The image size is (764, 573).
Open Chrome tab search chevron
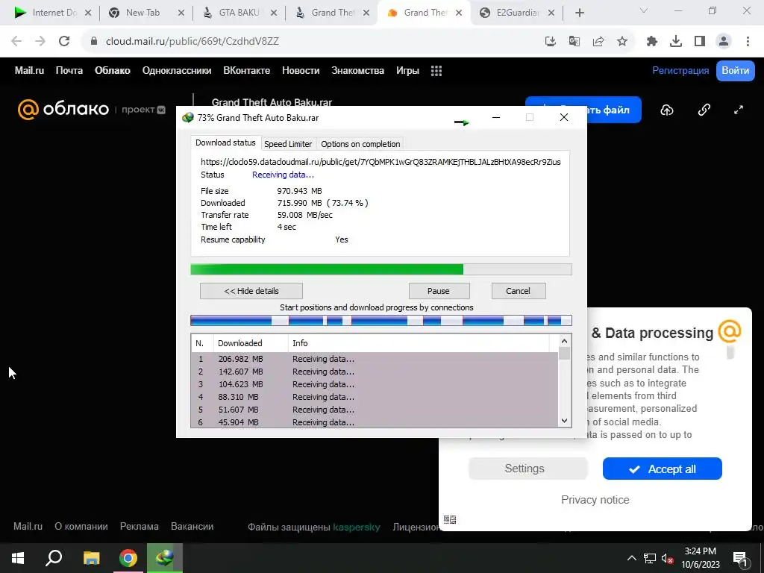click(644, 10)
